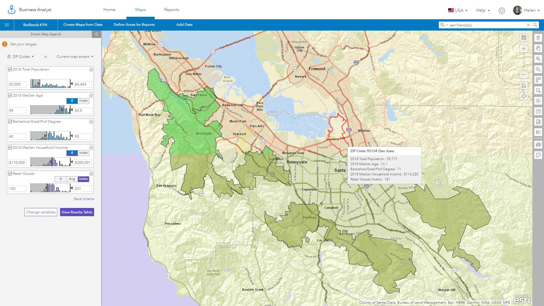Click the locate crosshair button
Screen dimensions: 544x306
pyautogui.click(x=524, y=96)
